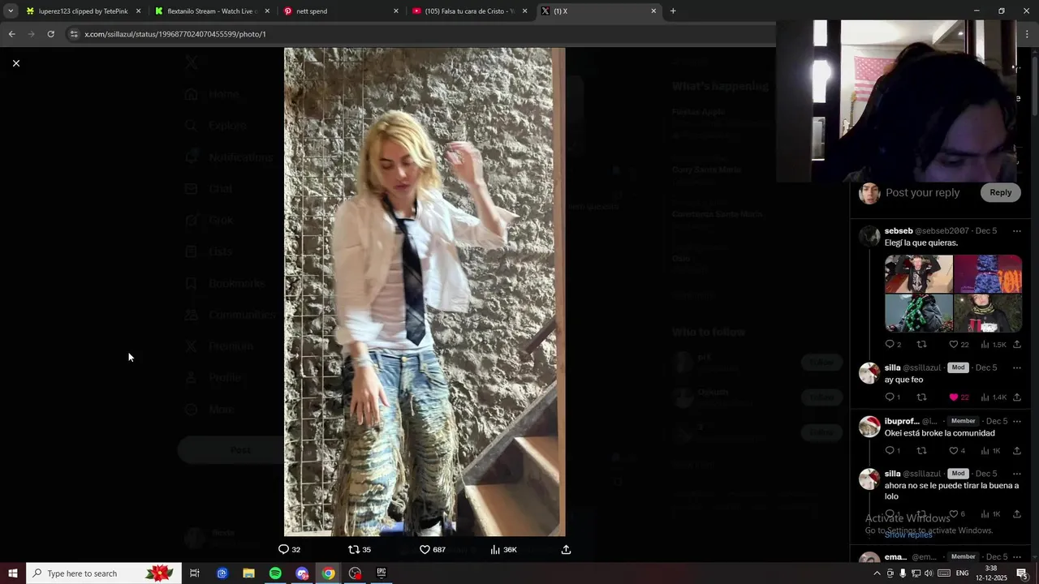Focus the 'Post your reply' field
This screenshot has width=1039, height=584.
(x=922, y=192)
